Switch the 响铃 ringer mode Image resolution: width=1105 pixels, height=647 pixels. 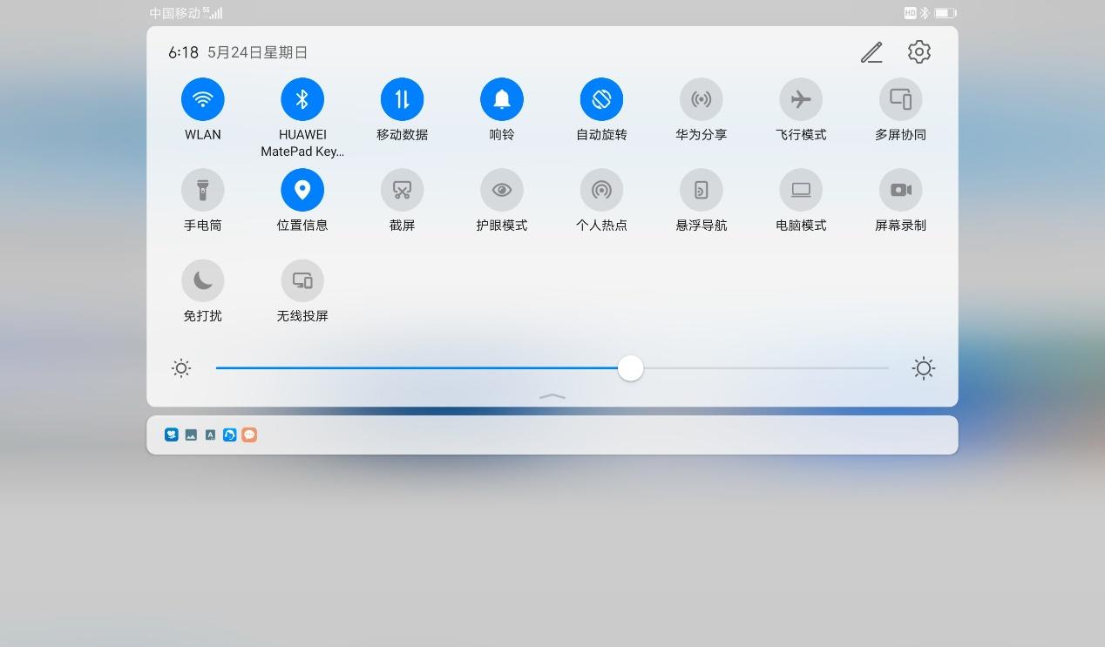(502, 99)
